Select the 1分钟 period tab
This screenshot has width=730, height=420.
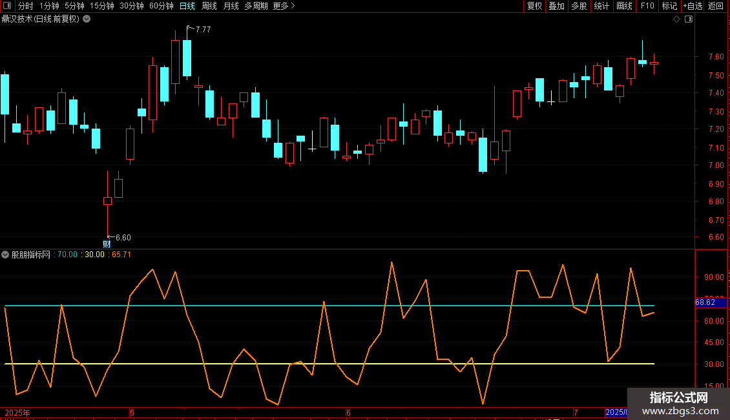[x=49, y=6]
